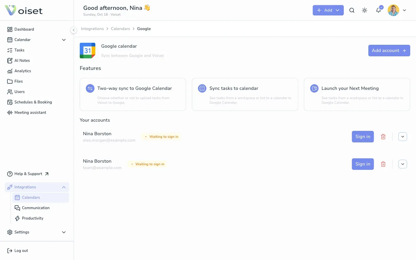This screenshot has height=260, width=416.
Task: Open Schedules & Booking
Action: point(33,102)
